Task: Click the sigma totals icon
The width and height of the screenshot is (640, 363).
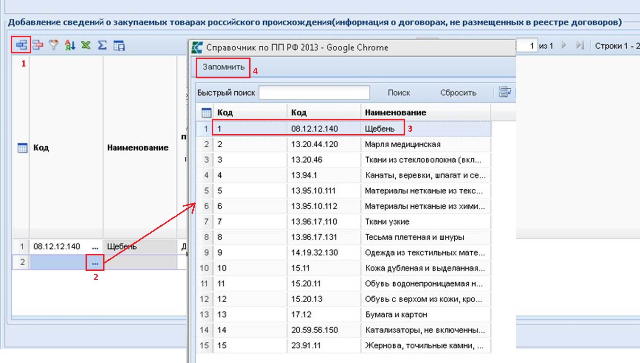Action: [102, 45]
